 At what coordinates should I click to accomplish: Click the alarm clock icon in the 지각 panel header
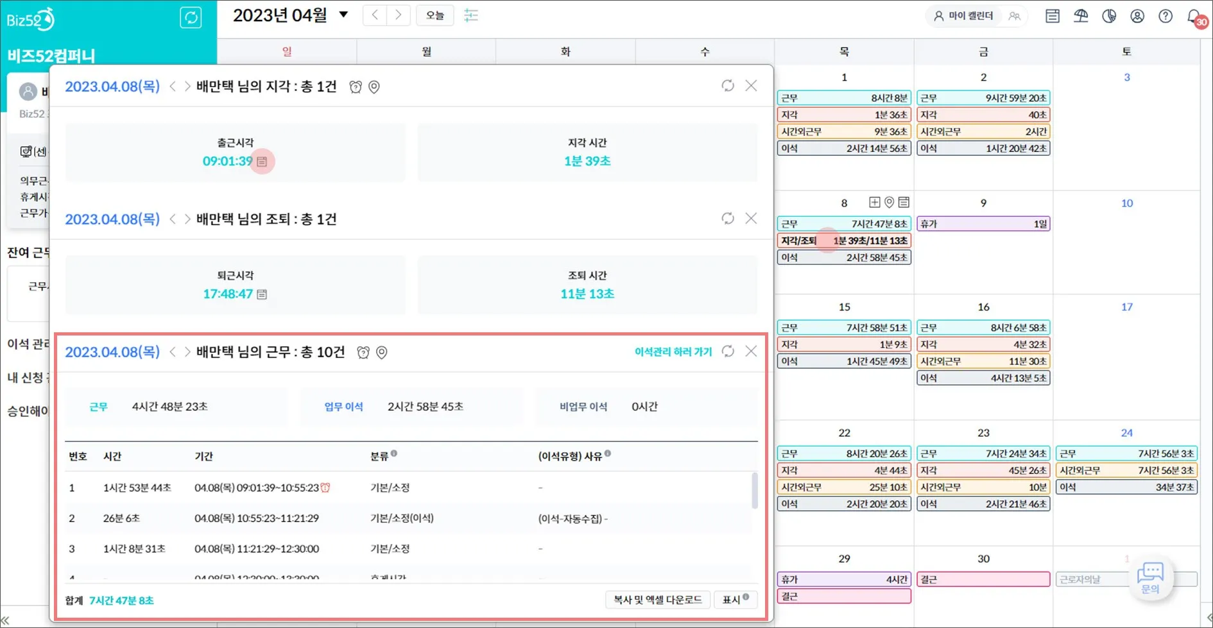click(356, 87)
